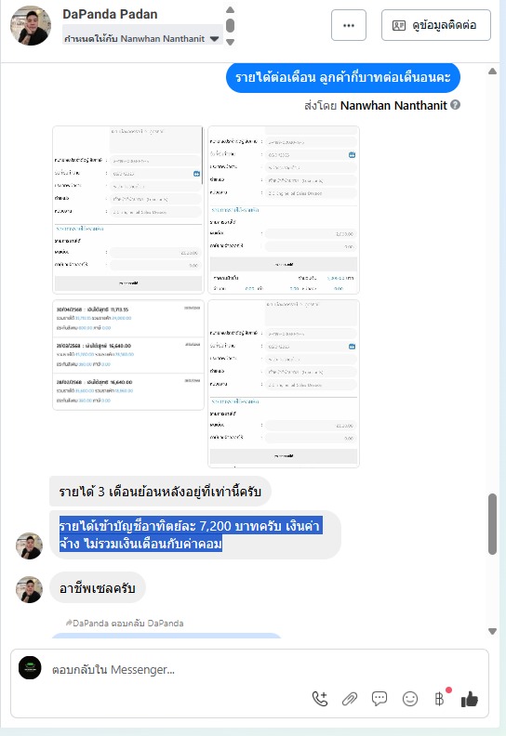
Task: Open saved replies speech bubble icon
Action: 379,699
